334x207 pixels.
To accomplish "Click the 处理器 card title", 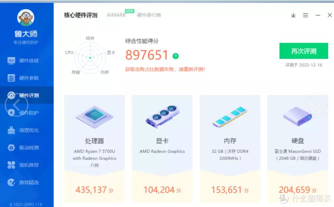I will point(94,141).
